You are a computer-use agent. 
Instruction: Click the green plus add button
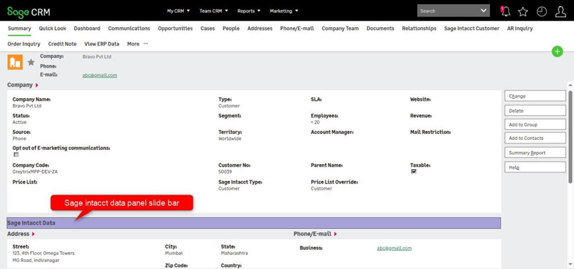(x=557, y=52)
